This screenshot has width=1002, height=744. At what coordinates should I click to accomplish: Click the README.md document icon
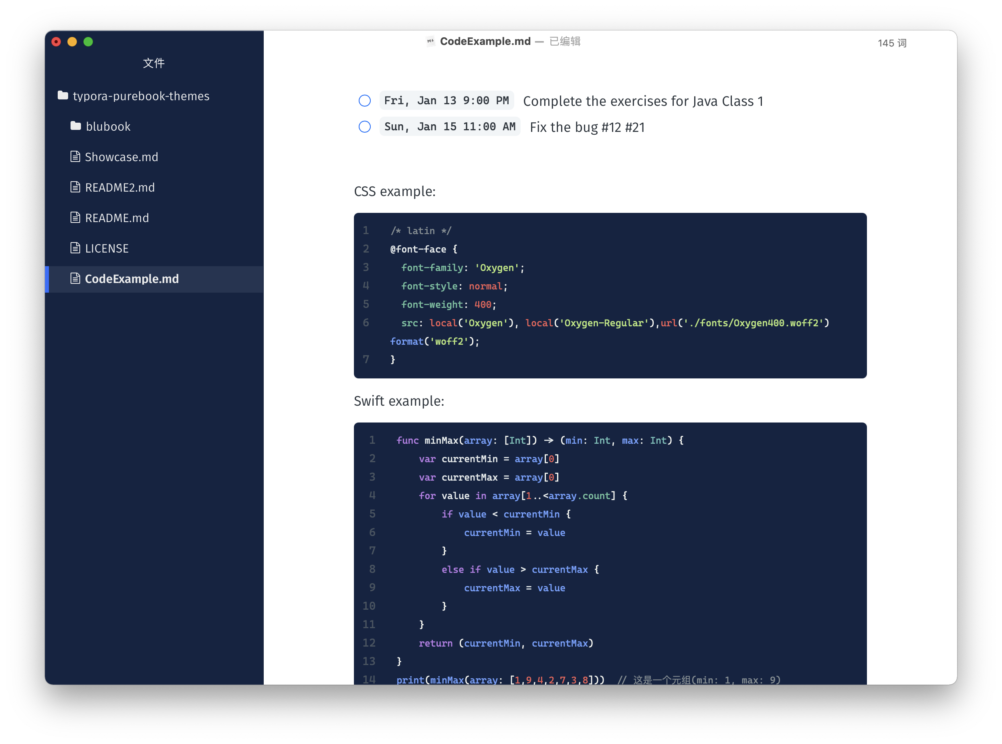[x=75, y=218]
